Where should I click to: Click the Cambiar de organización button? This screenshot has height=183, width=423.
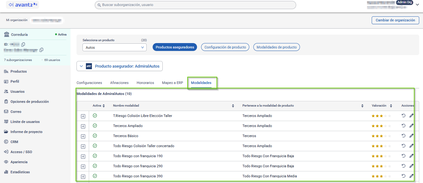pyautogui.click(x=395, y=20)
